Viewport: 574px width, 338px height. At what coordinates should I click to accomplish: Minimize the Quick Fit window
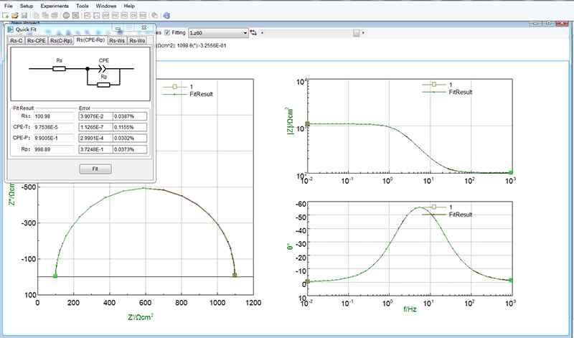(x=118, y=28)
